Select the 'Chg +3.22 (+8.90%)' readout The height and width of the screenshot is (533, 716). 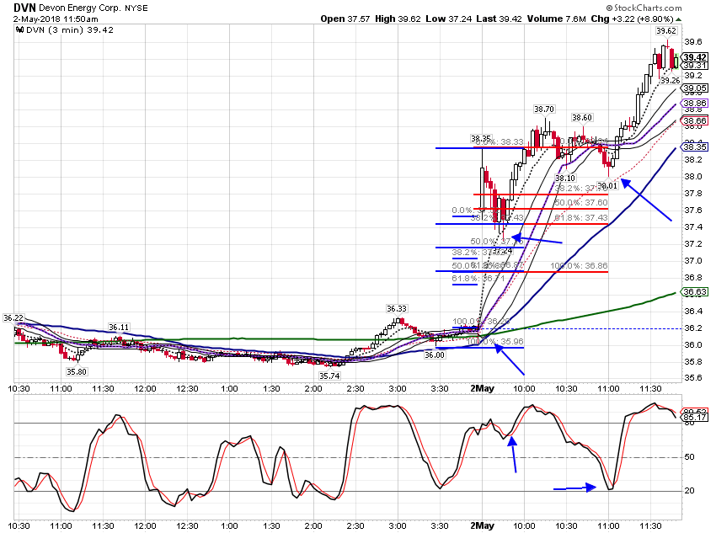pos(632,19)
